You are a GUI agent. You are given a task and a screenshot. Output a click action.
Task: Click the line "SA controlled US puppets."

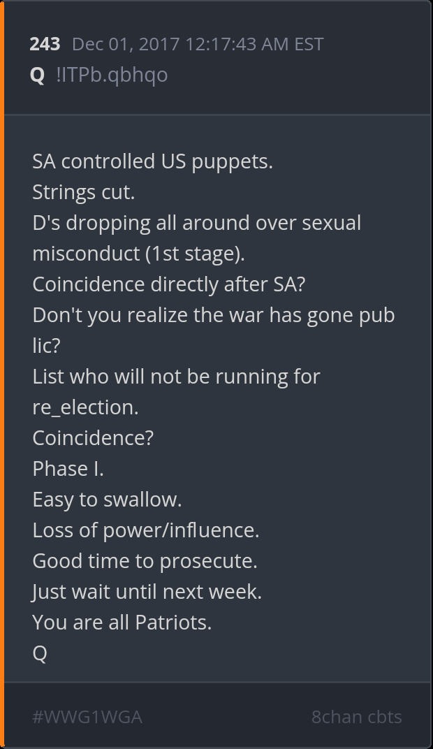point(152,161)
